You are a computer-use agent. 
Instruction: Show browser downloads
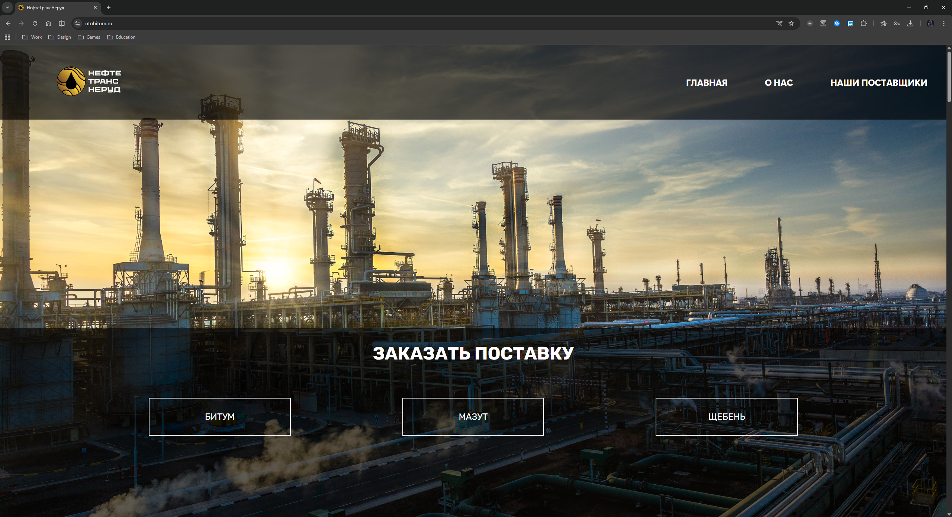tap(910, 23)
